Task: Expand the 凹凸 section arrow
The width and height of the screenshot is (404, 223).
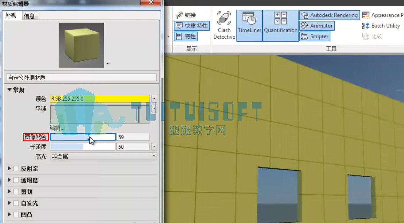Action: click(x=9, y=215)
